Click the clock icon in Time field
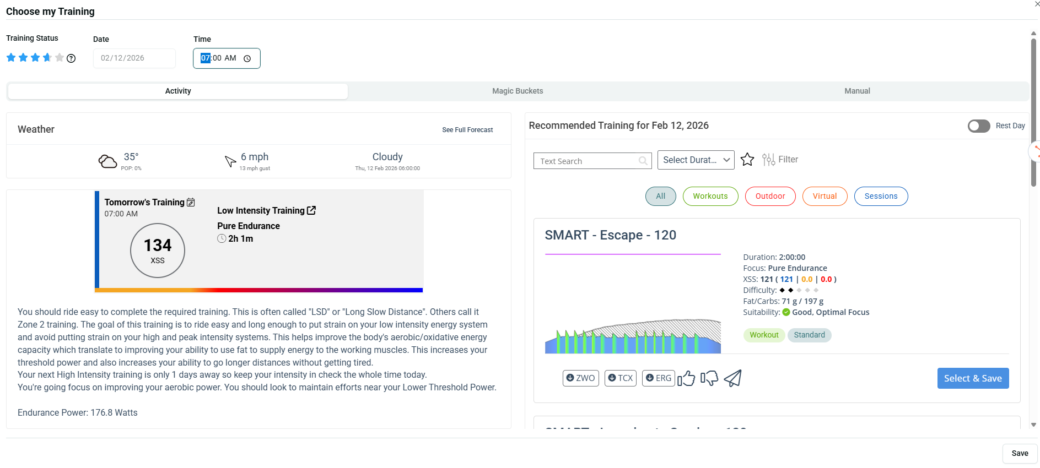Viewport: 1040px width, 468px height. pos(247,58)
